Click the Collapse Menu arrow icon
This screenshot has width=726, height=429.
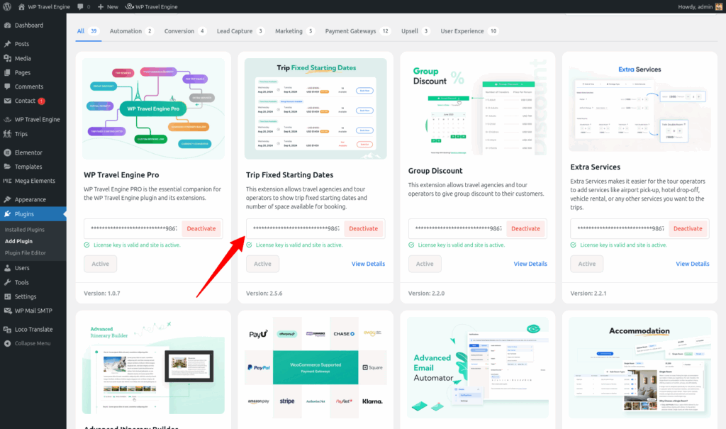coord(7,344)
